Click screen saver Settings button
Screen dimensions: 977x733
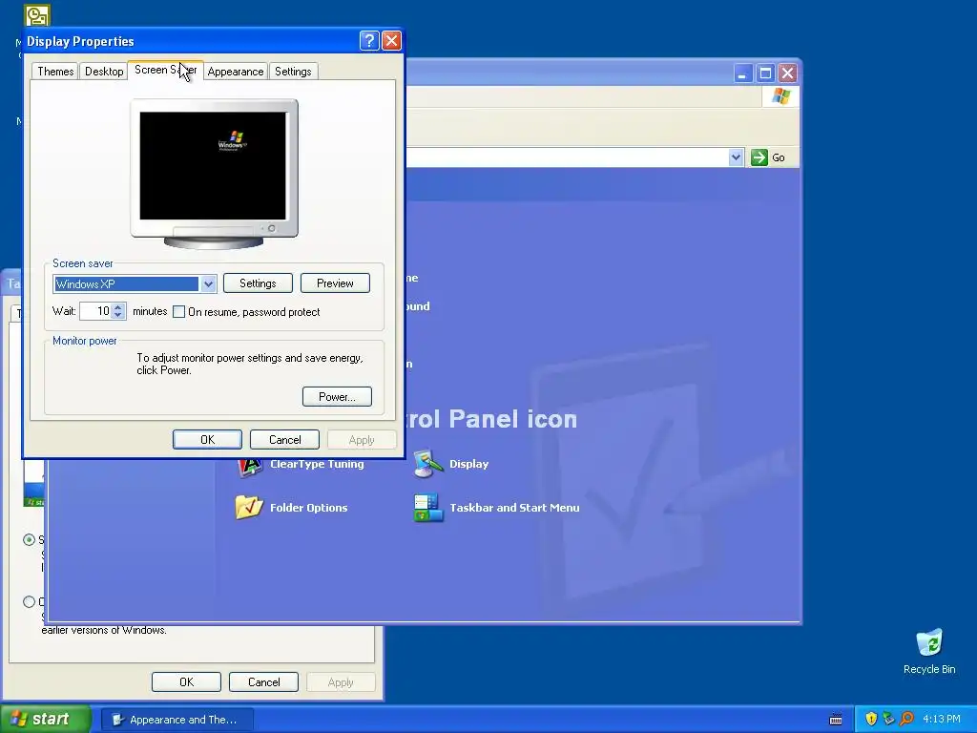pyautogui.click(x=258, y=283)
